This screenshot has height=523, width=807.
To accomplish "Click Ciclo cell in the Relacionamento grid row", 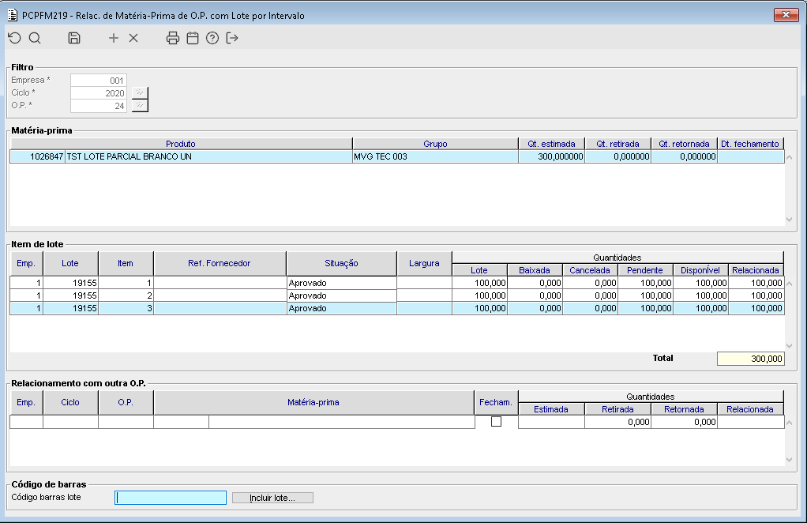I will click(x=70, y=422).
